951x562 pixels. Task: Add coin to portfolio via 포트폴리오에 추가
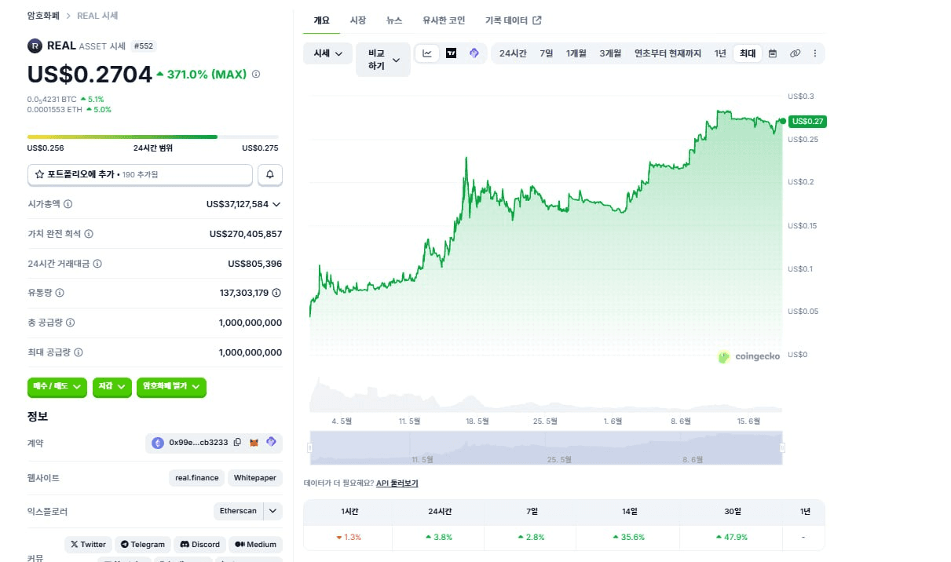141,174
